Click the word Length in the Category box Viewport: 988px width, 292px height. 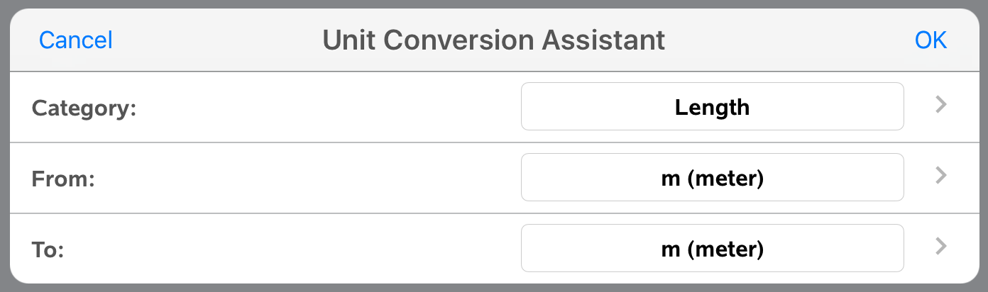[712, 108]
